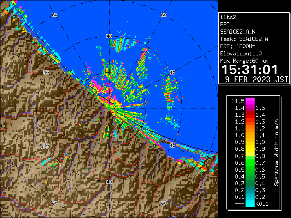Click the light green 0.7–0.8 legend swatch

tap(250, 156)
